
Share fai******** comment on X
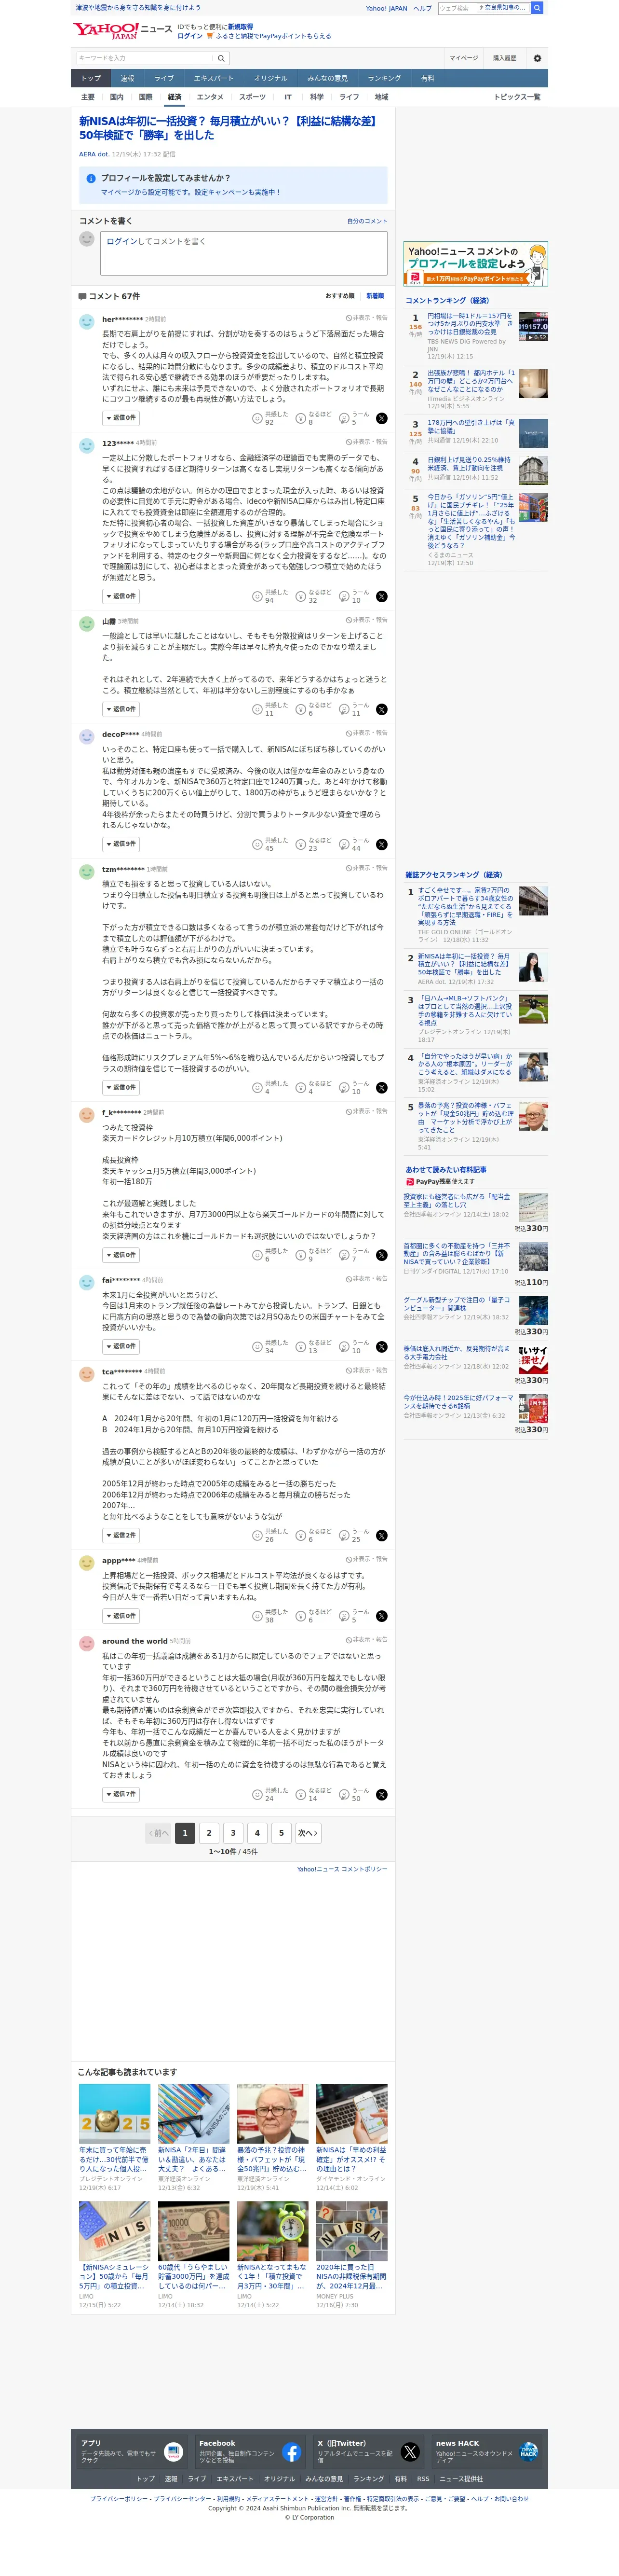coord(381,1346)
